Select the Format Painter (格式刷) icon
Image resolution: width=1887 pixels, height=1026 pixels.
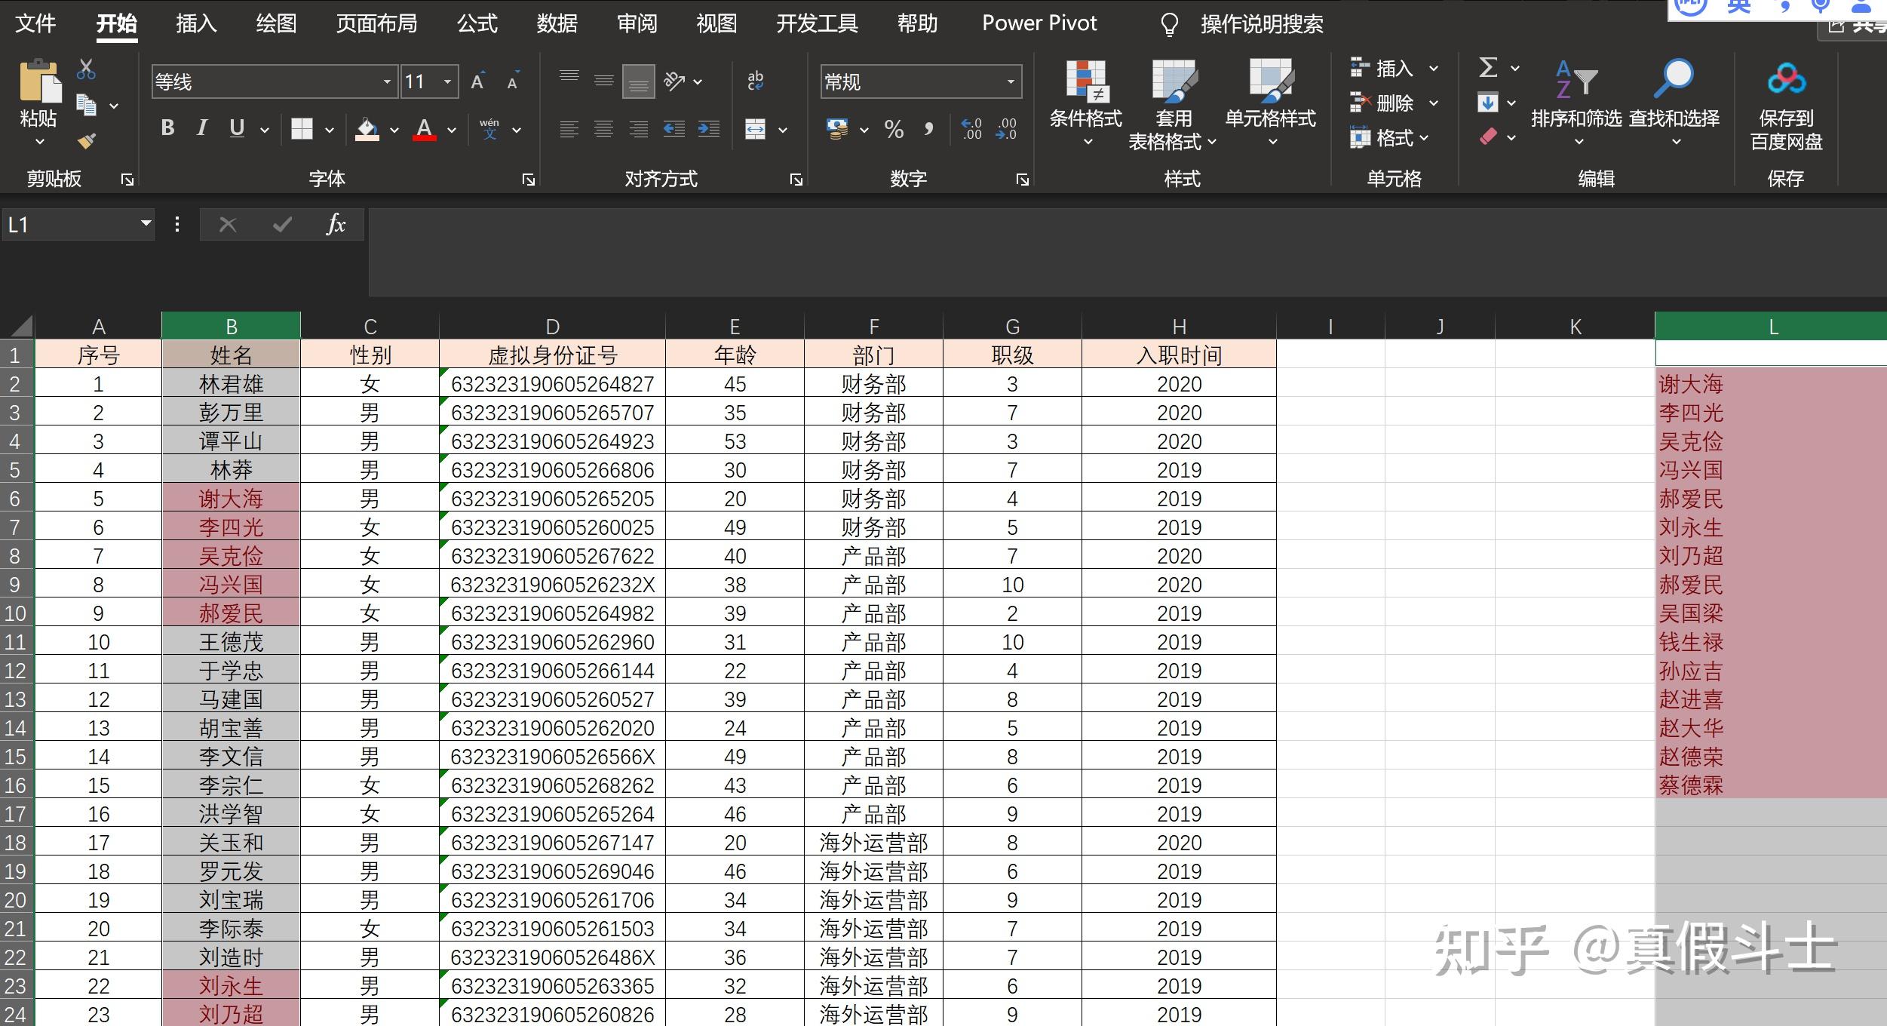click(x=85, y=140)
